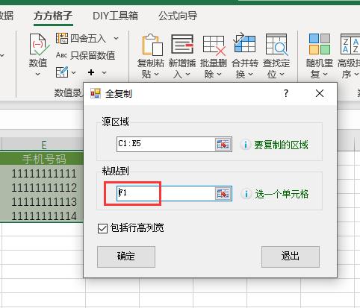Click the 确定 button

click(x=126, y=257)
